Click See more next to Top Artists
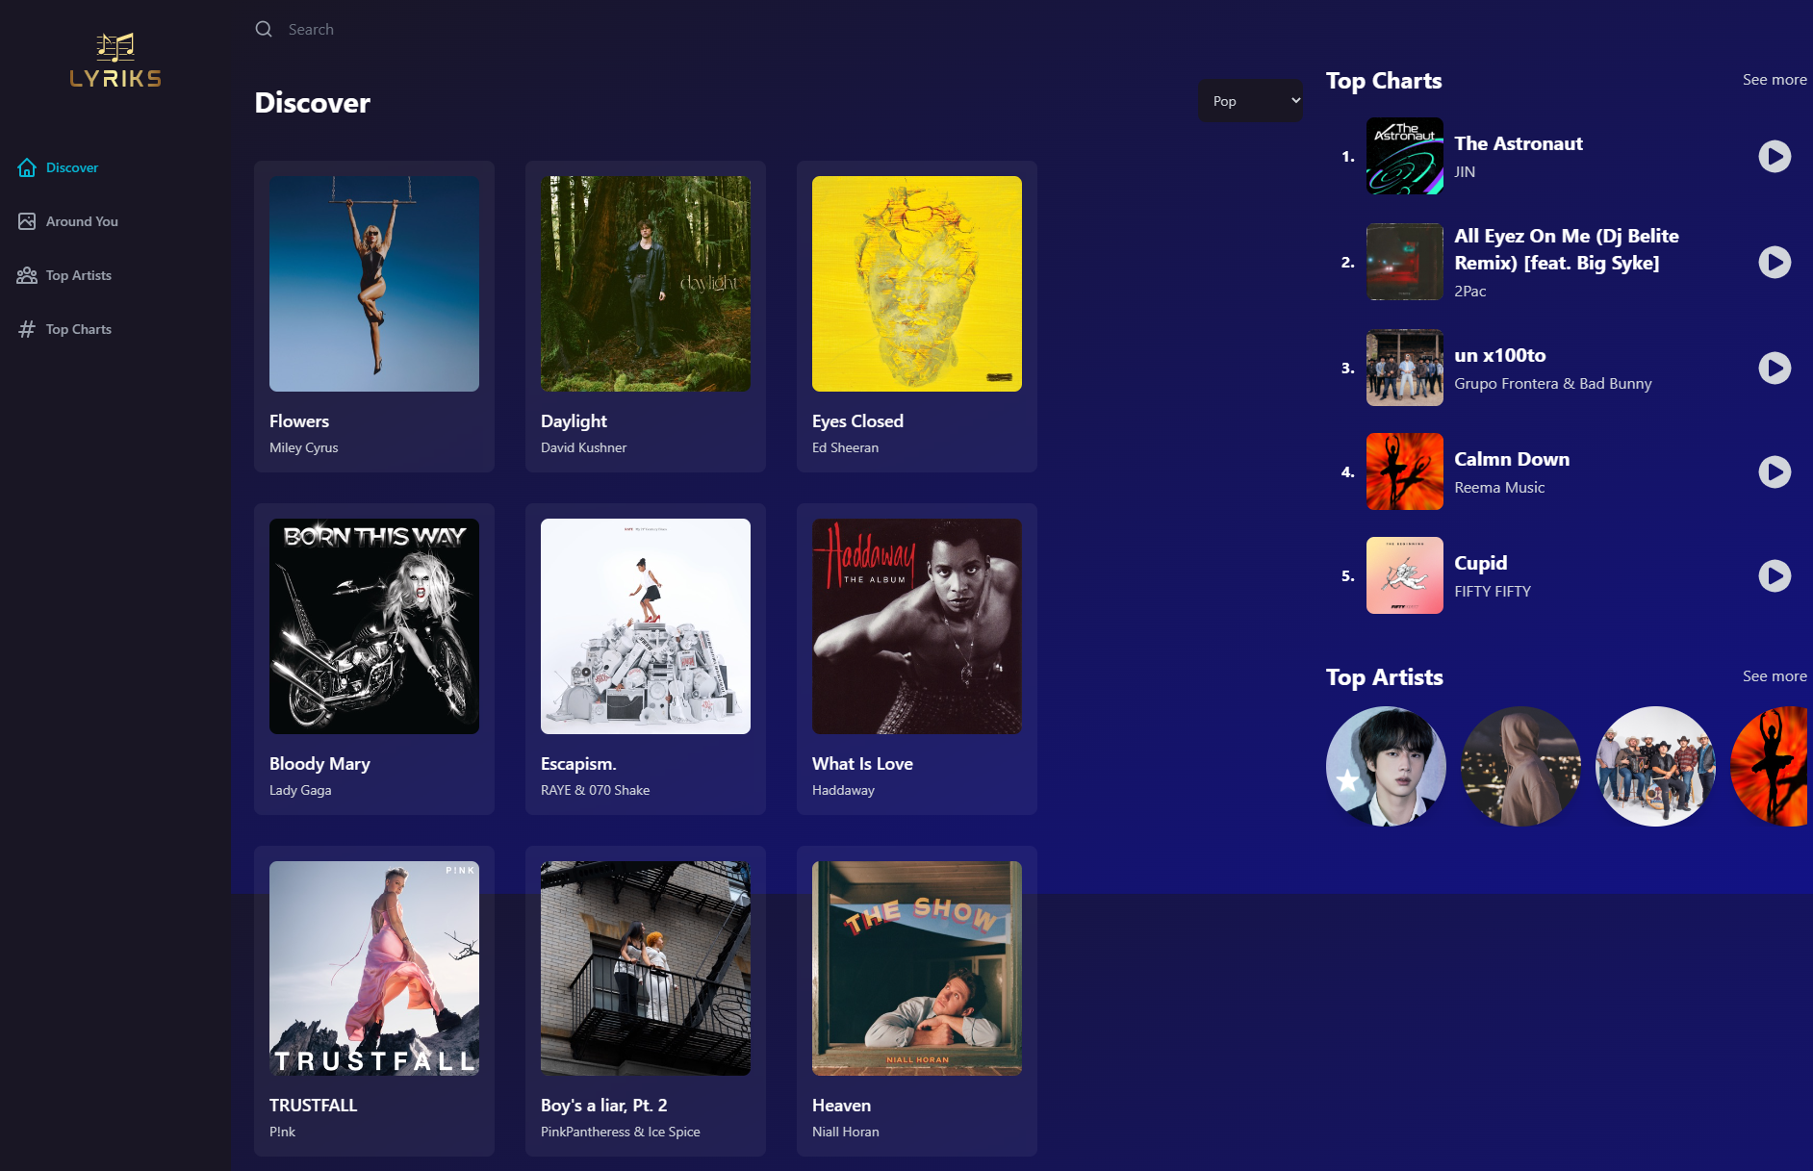 (x=1774, y=676)
